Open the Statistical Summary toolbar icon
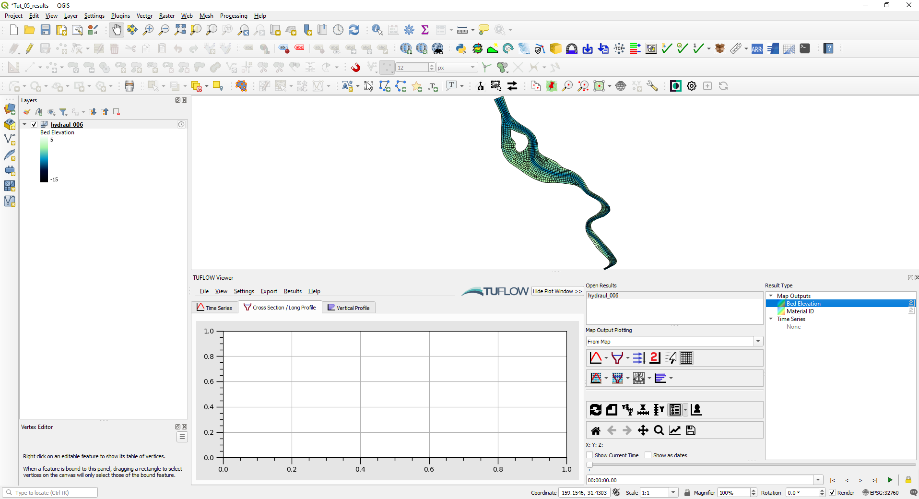Image resolution: width=919 pixels, height=499 pixels. [425, 29]
